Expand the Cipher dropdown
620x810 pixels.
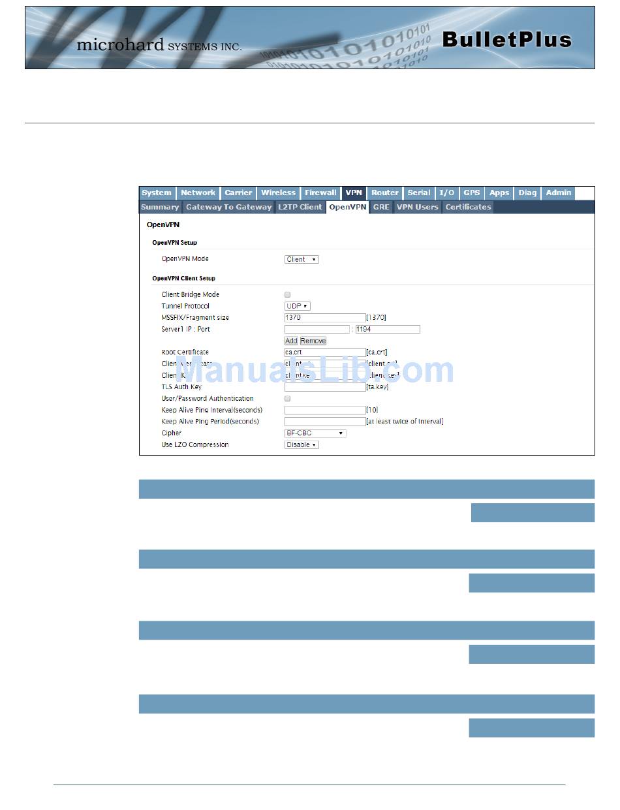pos(315,433)
